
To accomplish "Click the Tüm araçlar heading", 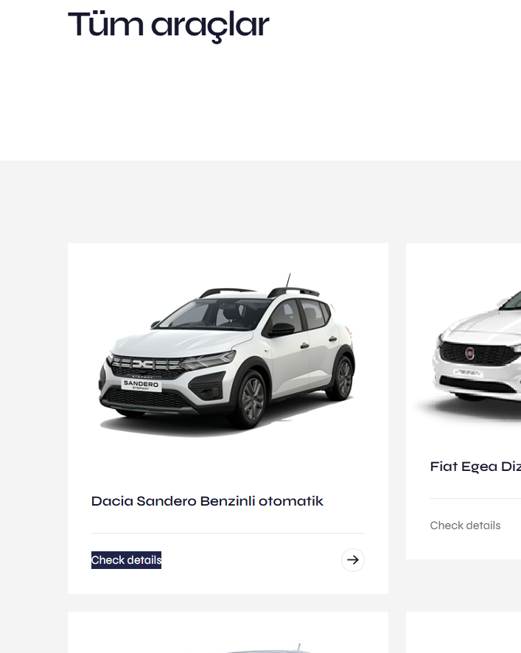I will point(168,25).
